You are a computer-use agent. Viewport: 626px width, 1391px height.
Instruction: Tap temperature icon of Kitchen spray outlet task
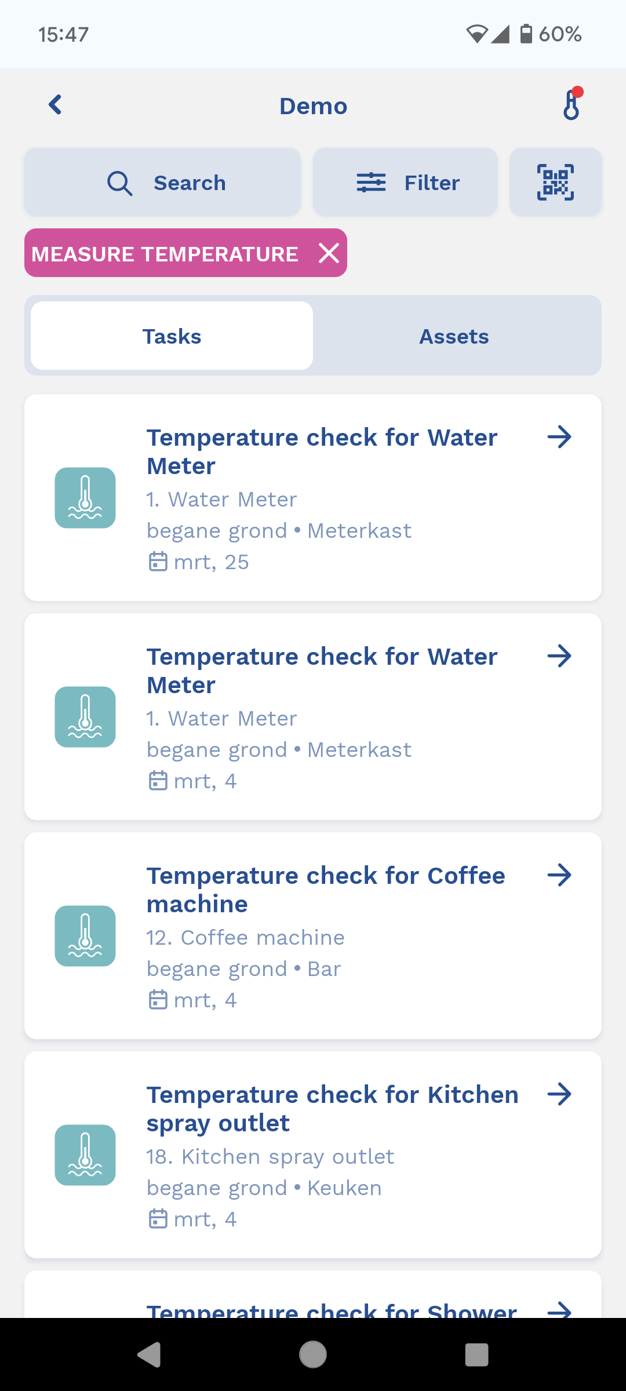85,1155
